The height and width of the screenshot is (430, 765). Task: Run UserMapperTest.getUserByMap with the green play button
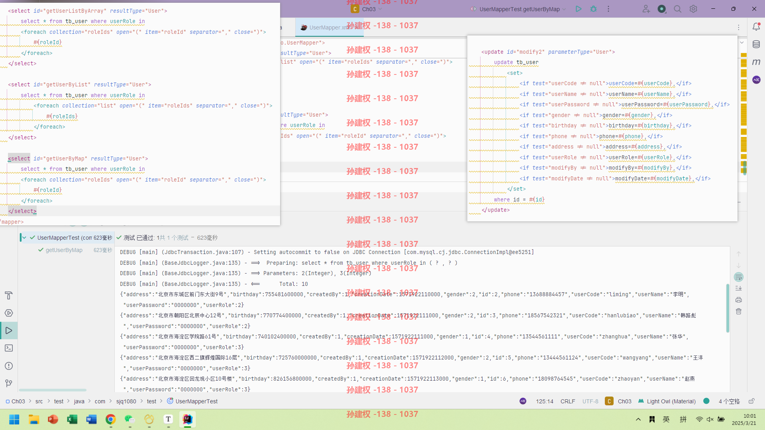[579, 9]
